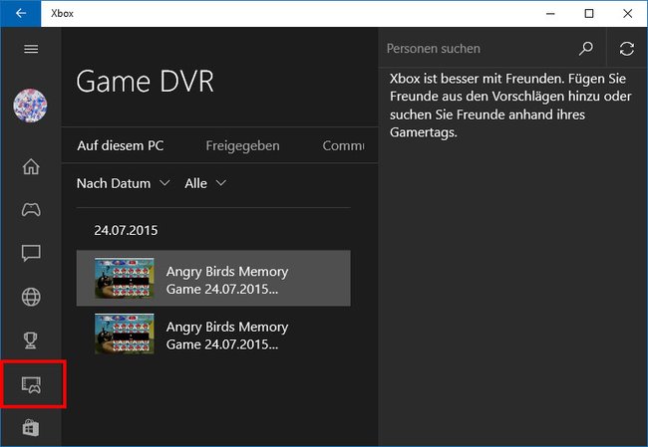Open the globe activity icon
The image size is (648, 447).
(31, 297)
